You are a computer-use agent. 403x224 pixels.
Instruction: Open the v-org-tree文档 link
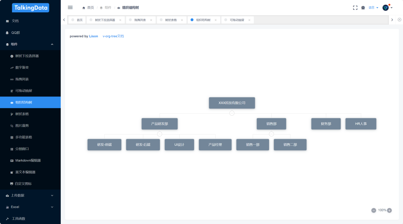click(113, 36)
